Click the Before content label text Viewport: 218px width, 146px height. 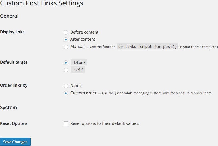pos(84,32)
